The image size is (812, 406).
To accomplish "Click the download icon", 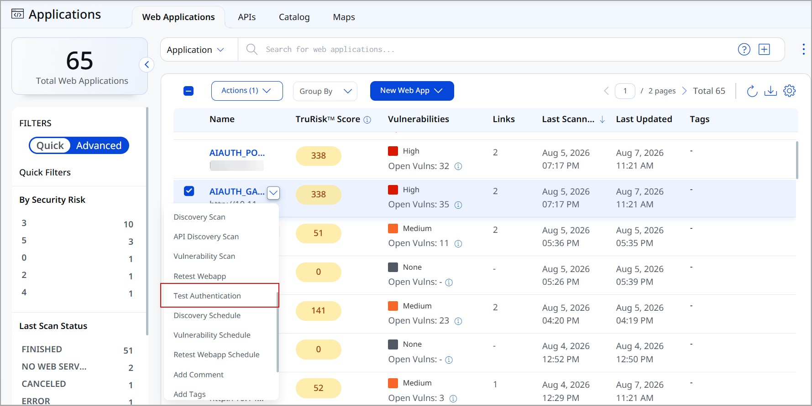I will [x=770, y=91].
